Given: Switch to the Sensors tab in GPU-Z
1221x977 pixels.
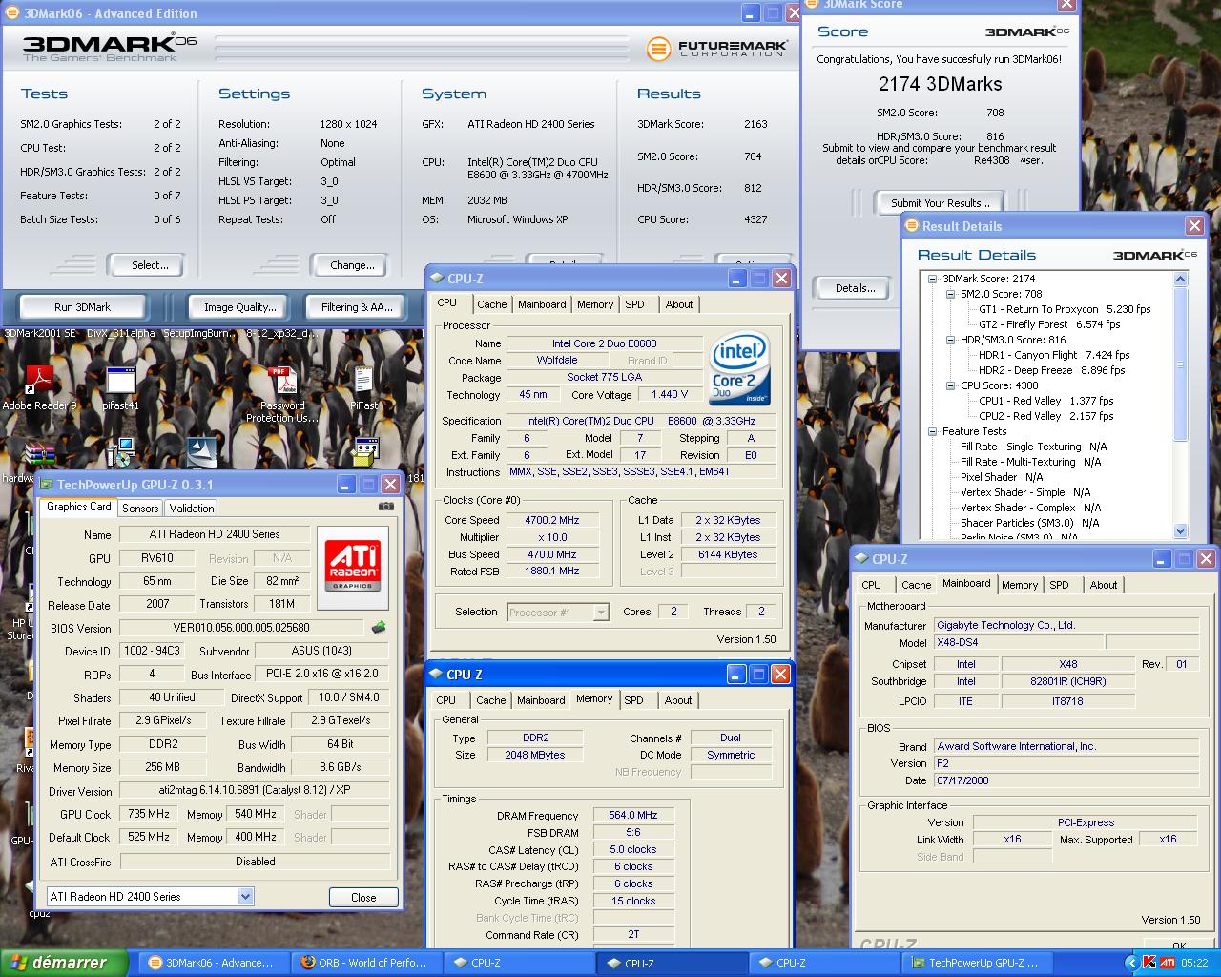Looking at the screenshot, I should (x=140, y=509).
